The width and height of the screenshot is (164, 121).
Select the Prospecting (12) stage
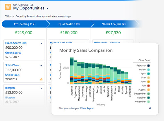pos(25,24)
